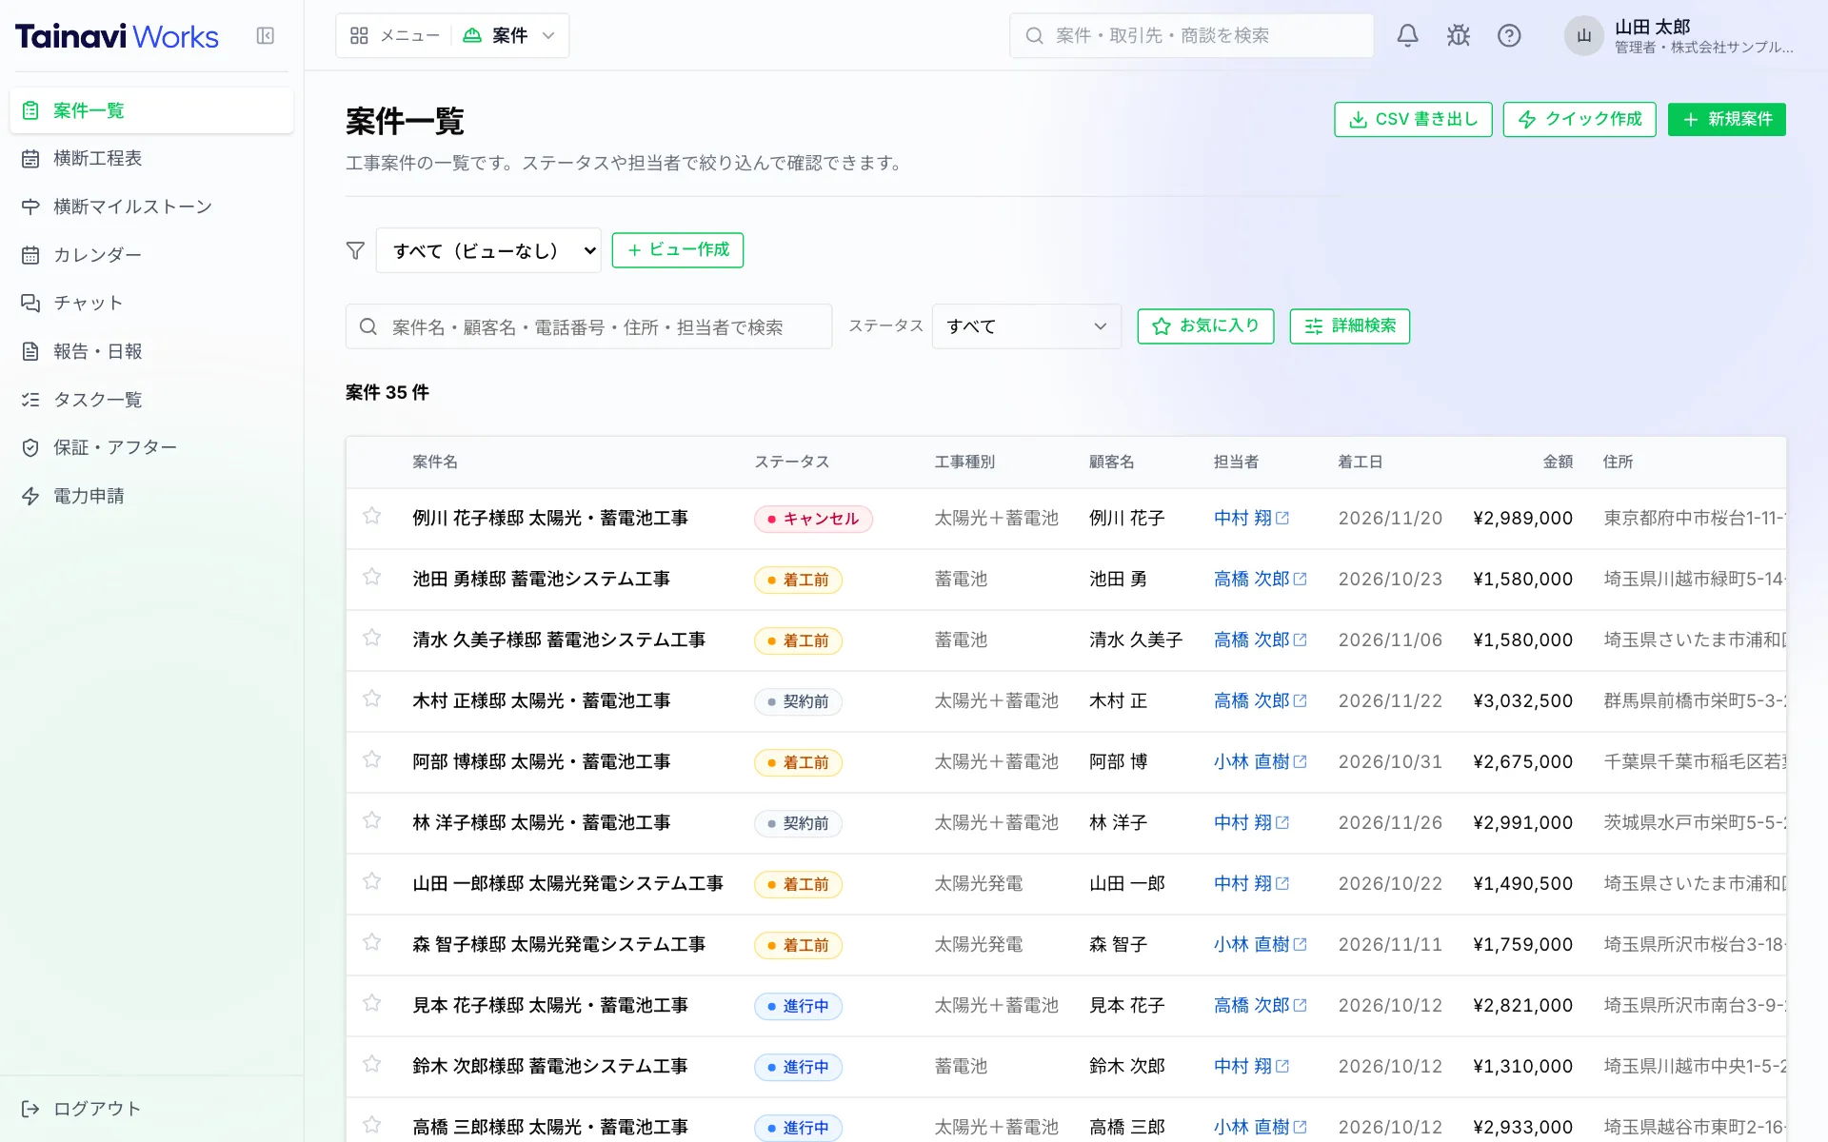
Task: Open 高橋 次郎 external link icon in 池田 勇 row
Action: point(1301,580)
